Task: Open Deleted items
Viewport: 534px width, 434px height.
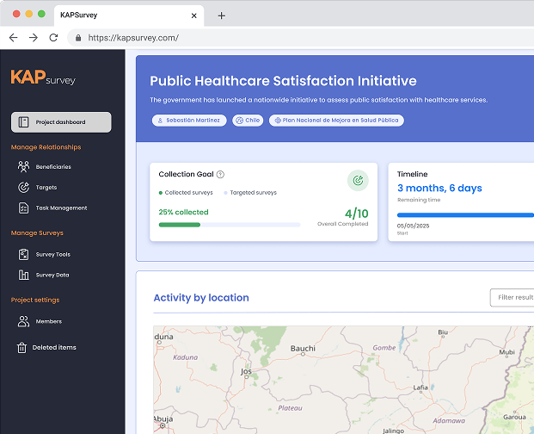Action: point(54,347)
